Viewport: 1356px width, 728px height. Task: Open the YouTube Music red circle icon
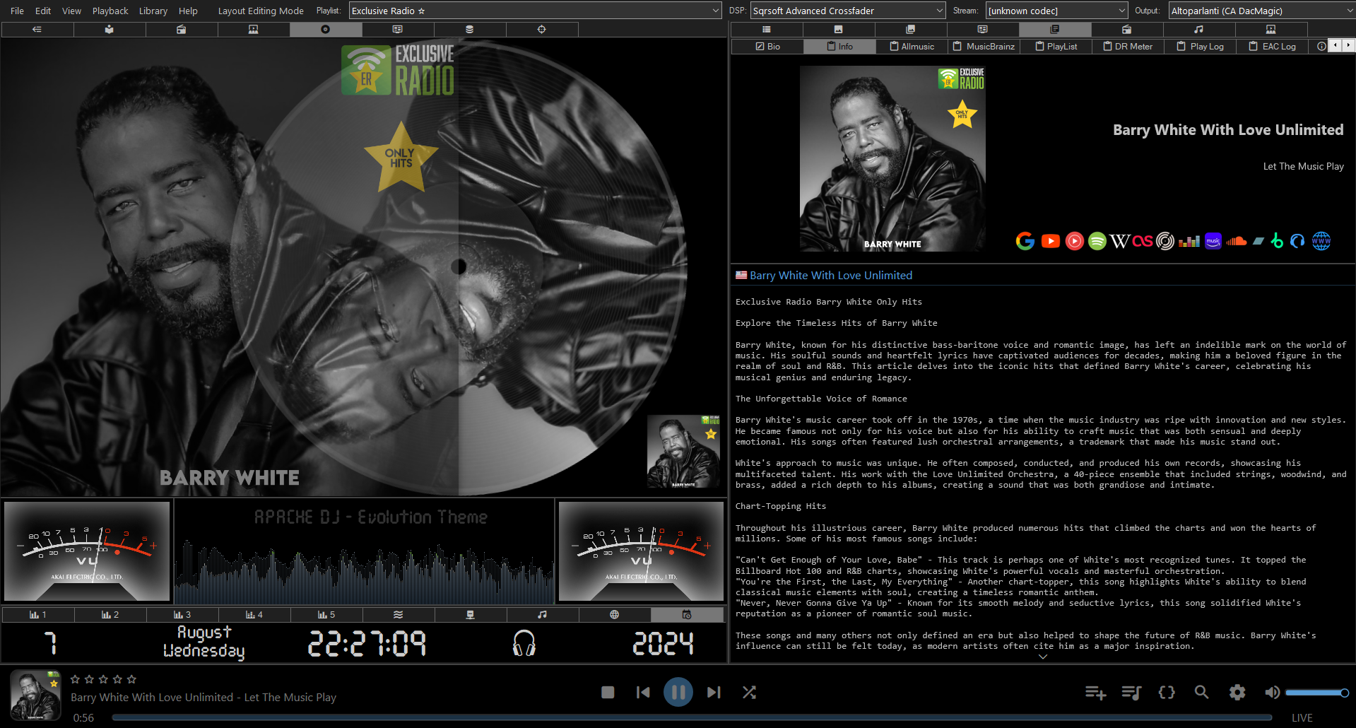click(1074, 241)
